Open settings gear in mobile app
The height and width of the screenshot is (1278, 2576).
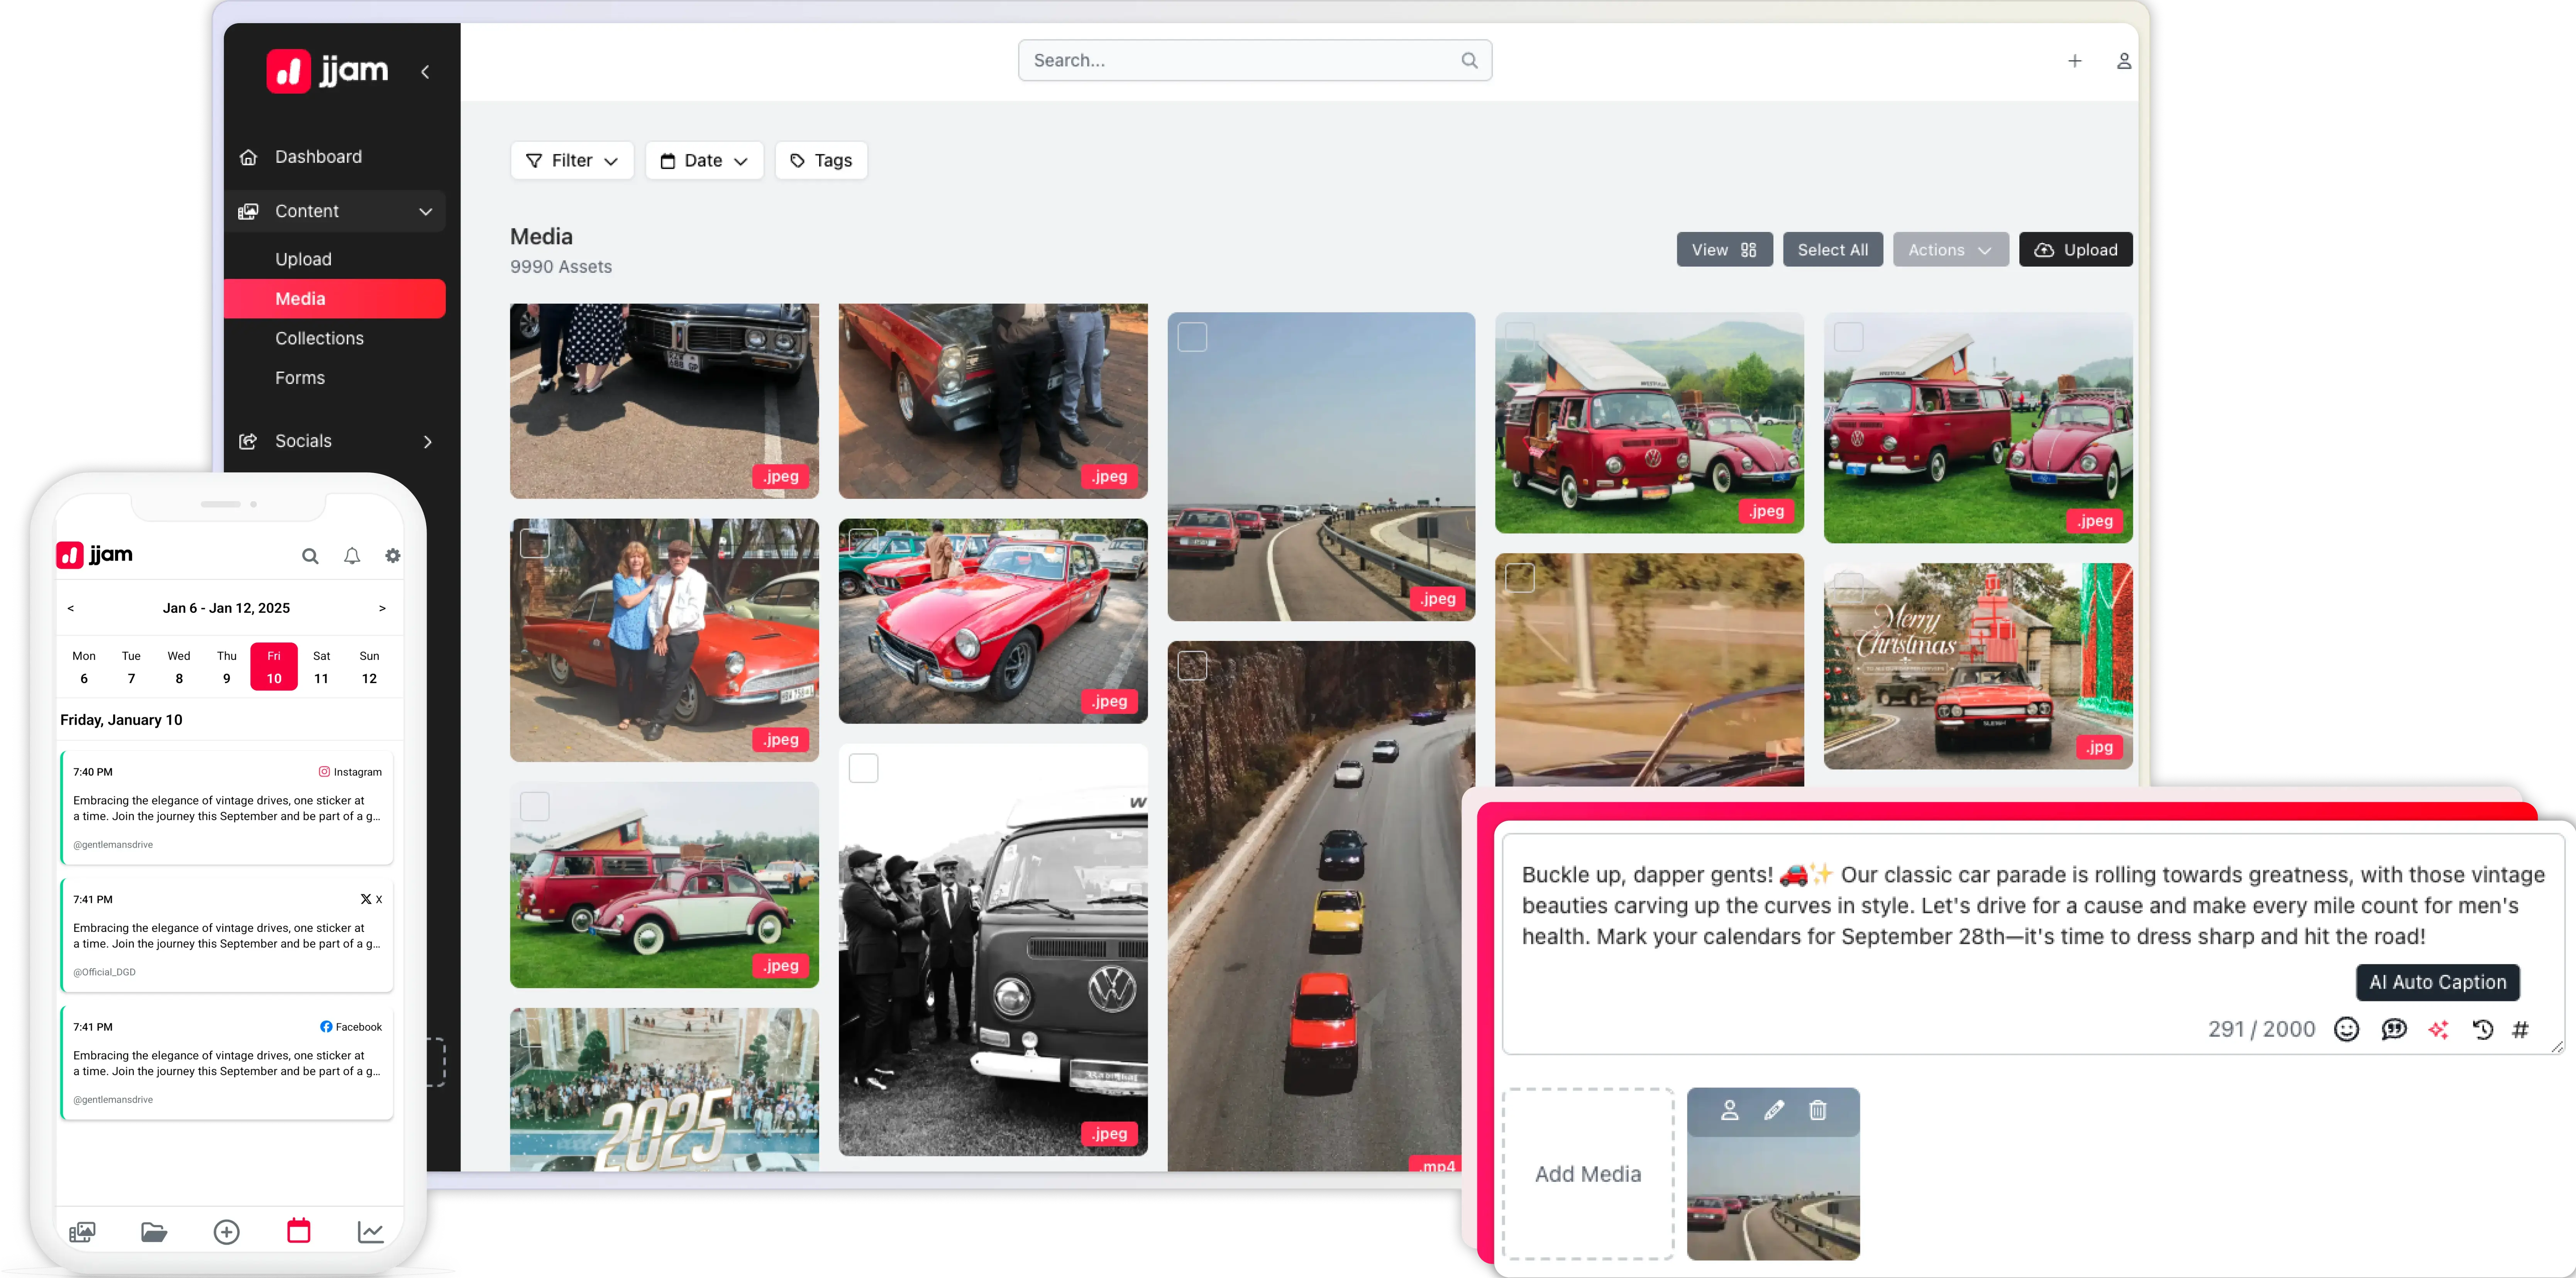coord(393,556)
